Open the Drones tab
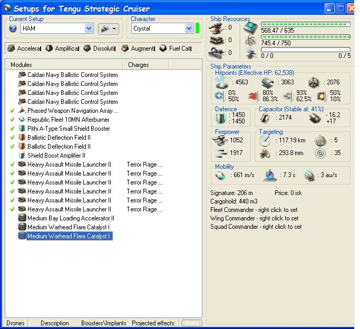Viewport: 360px width, 329px height. (15, 323)
